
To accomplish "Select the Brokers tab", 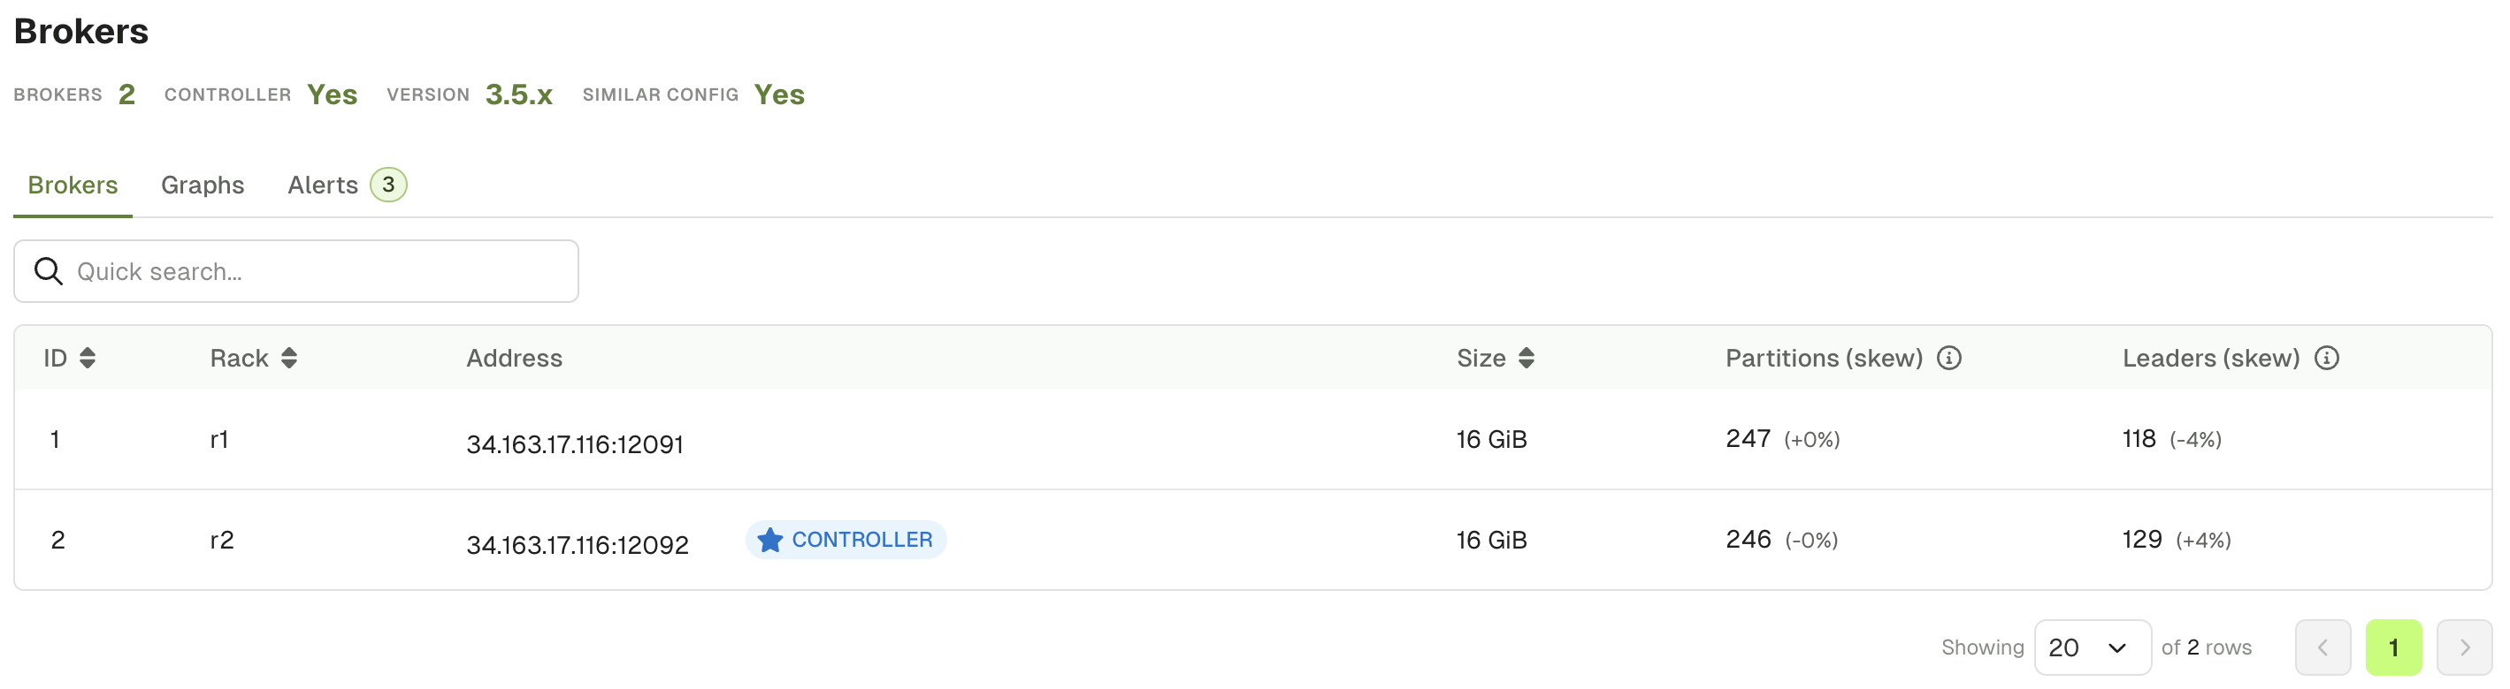I will click(x=73, y=185).
